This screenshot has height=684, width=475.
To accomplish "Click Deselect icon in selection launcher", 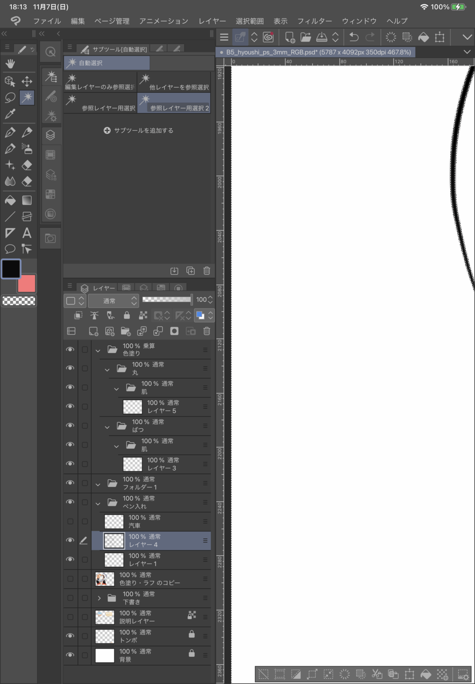I will [264, 674].
